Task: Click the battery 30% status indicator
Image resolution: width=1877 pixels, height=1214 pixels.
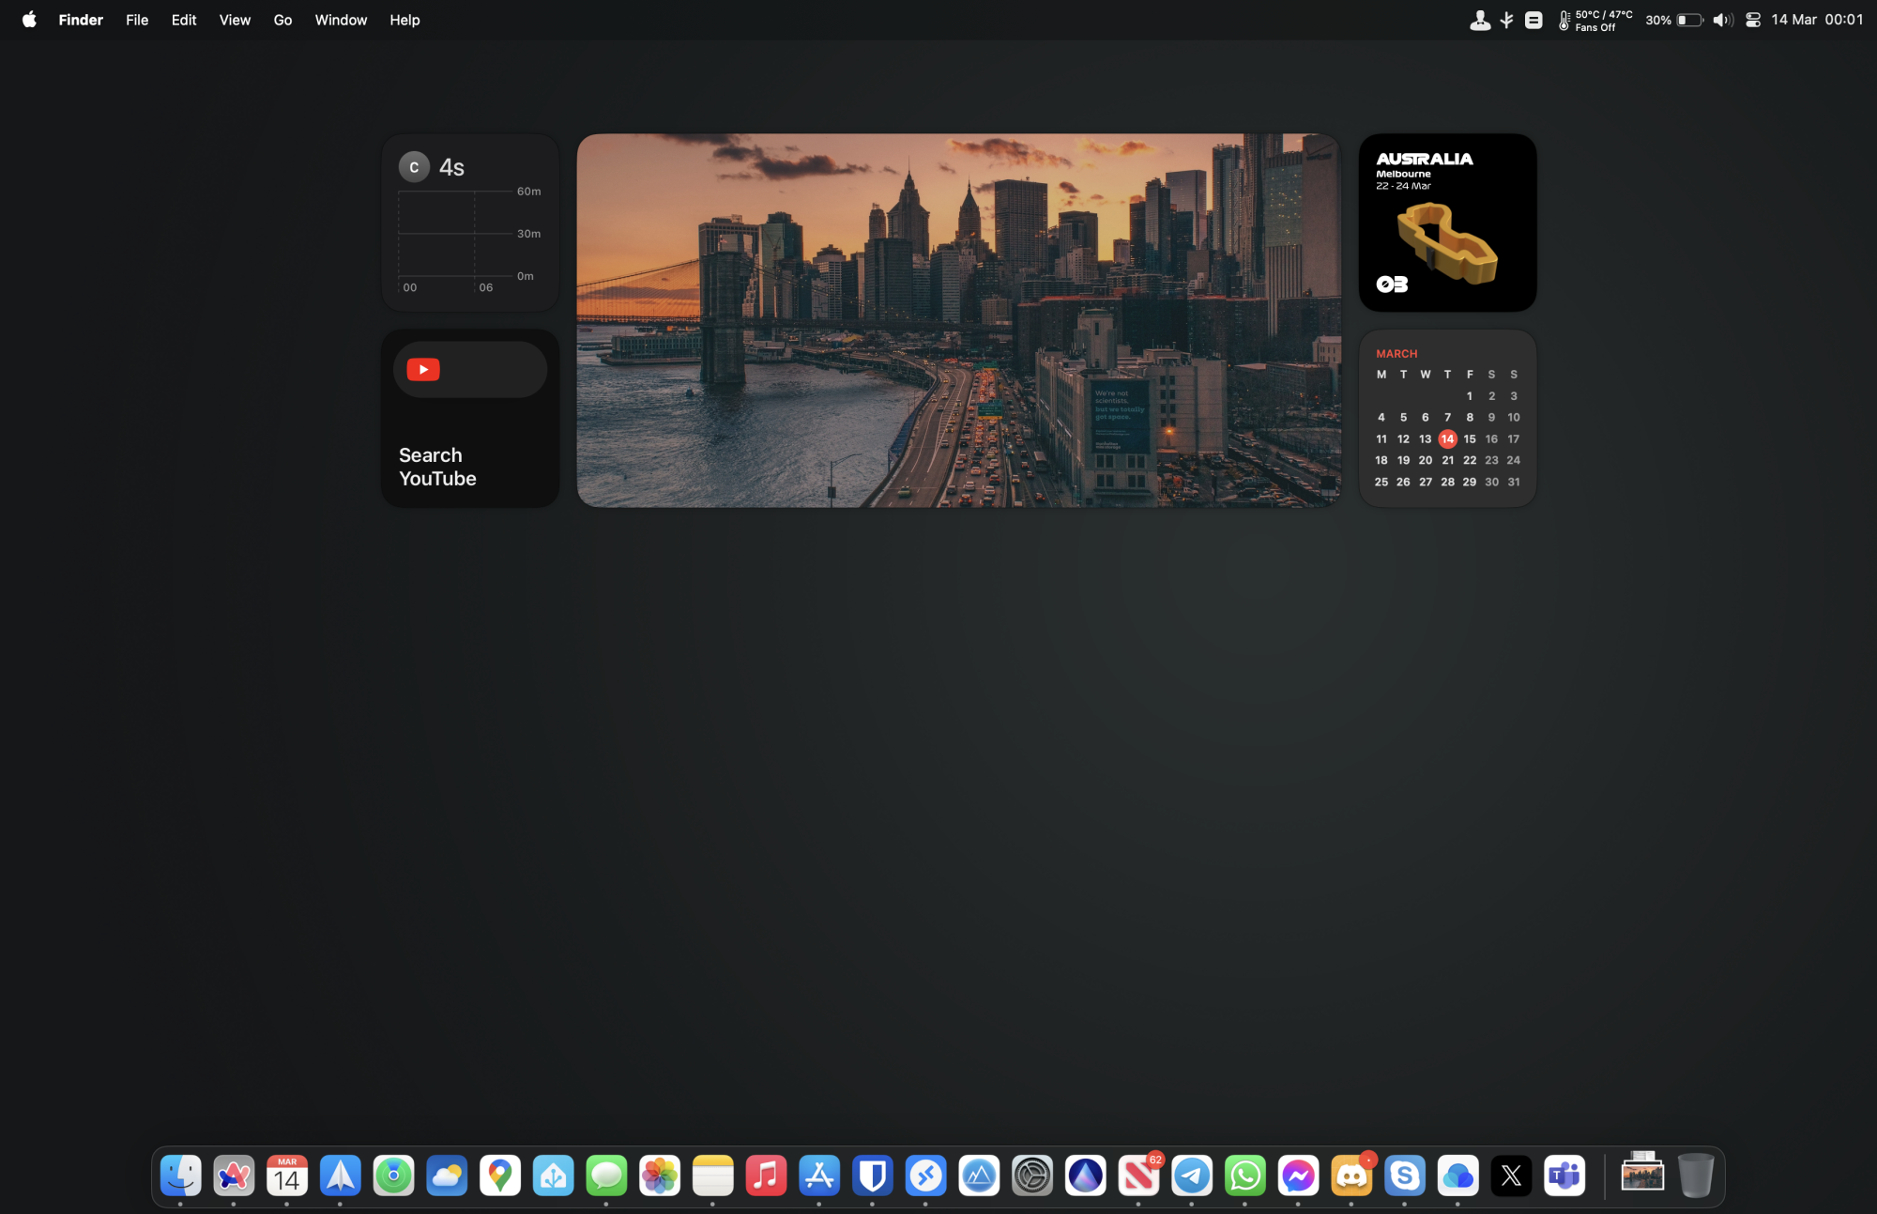Action: pos(1674,20)
